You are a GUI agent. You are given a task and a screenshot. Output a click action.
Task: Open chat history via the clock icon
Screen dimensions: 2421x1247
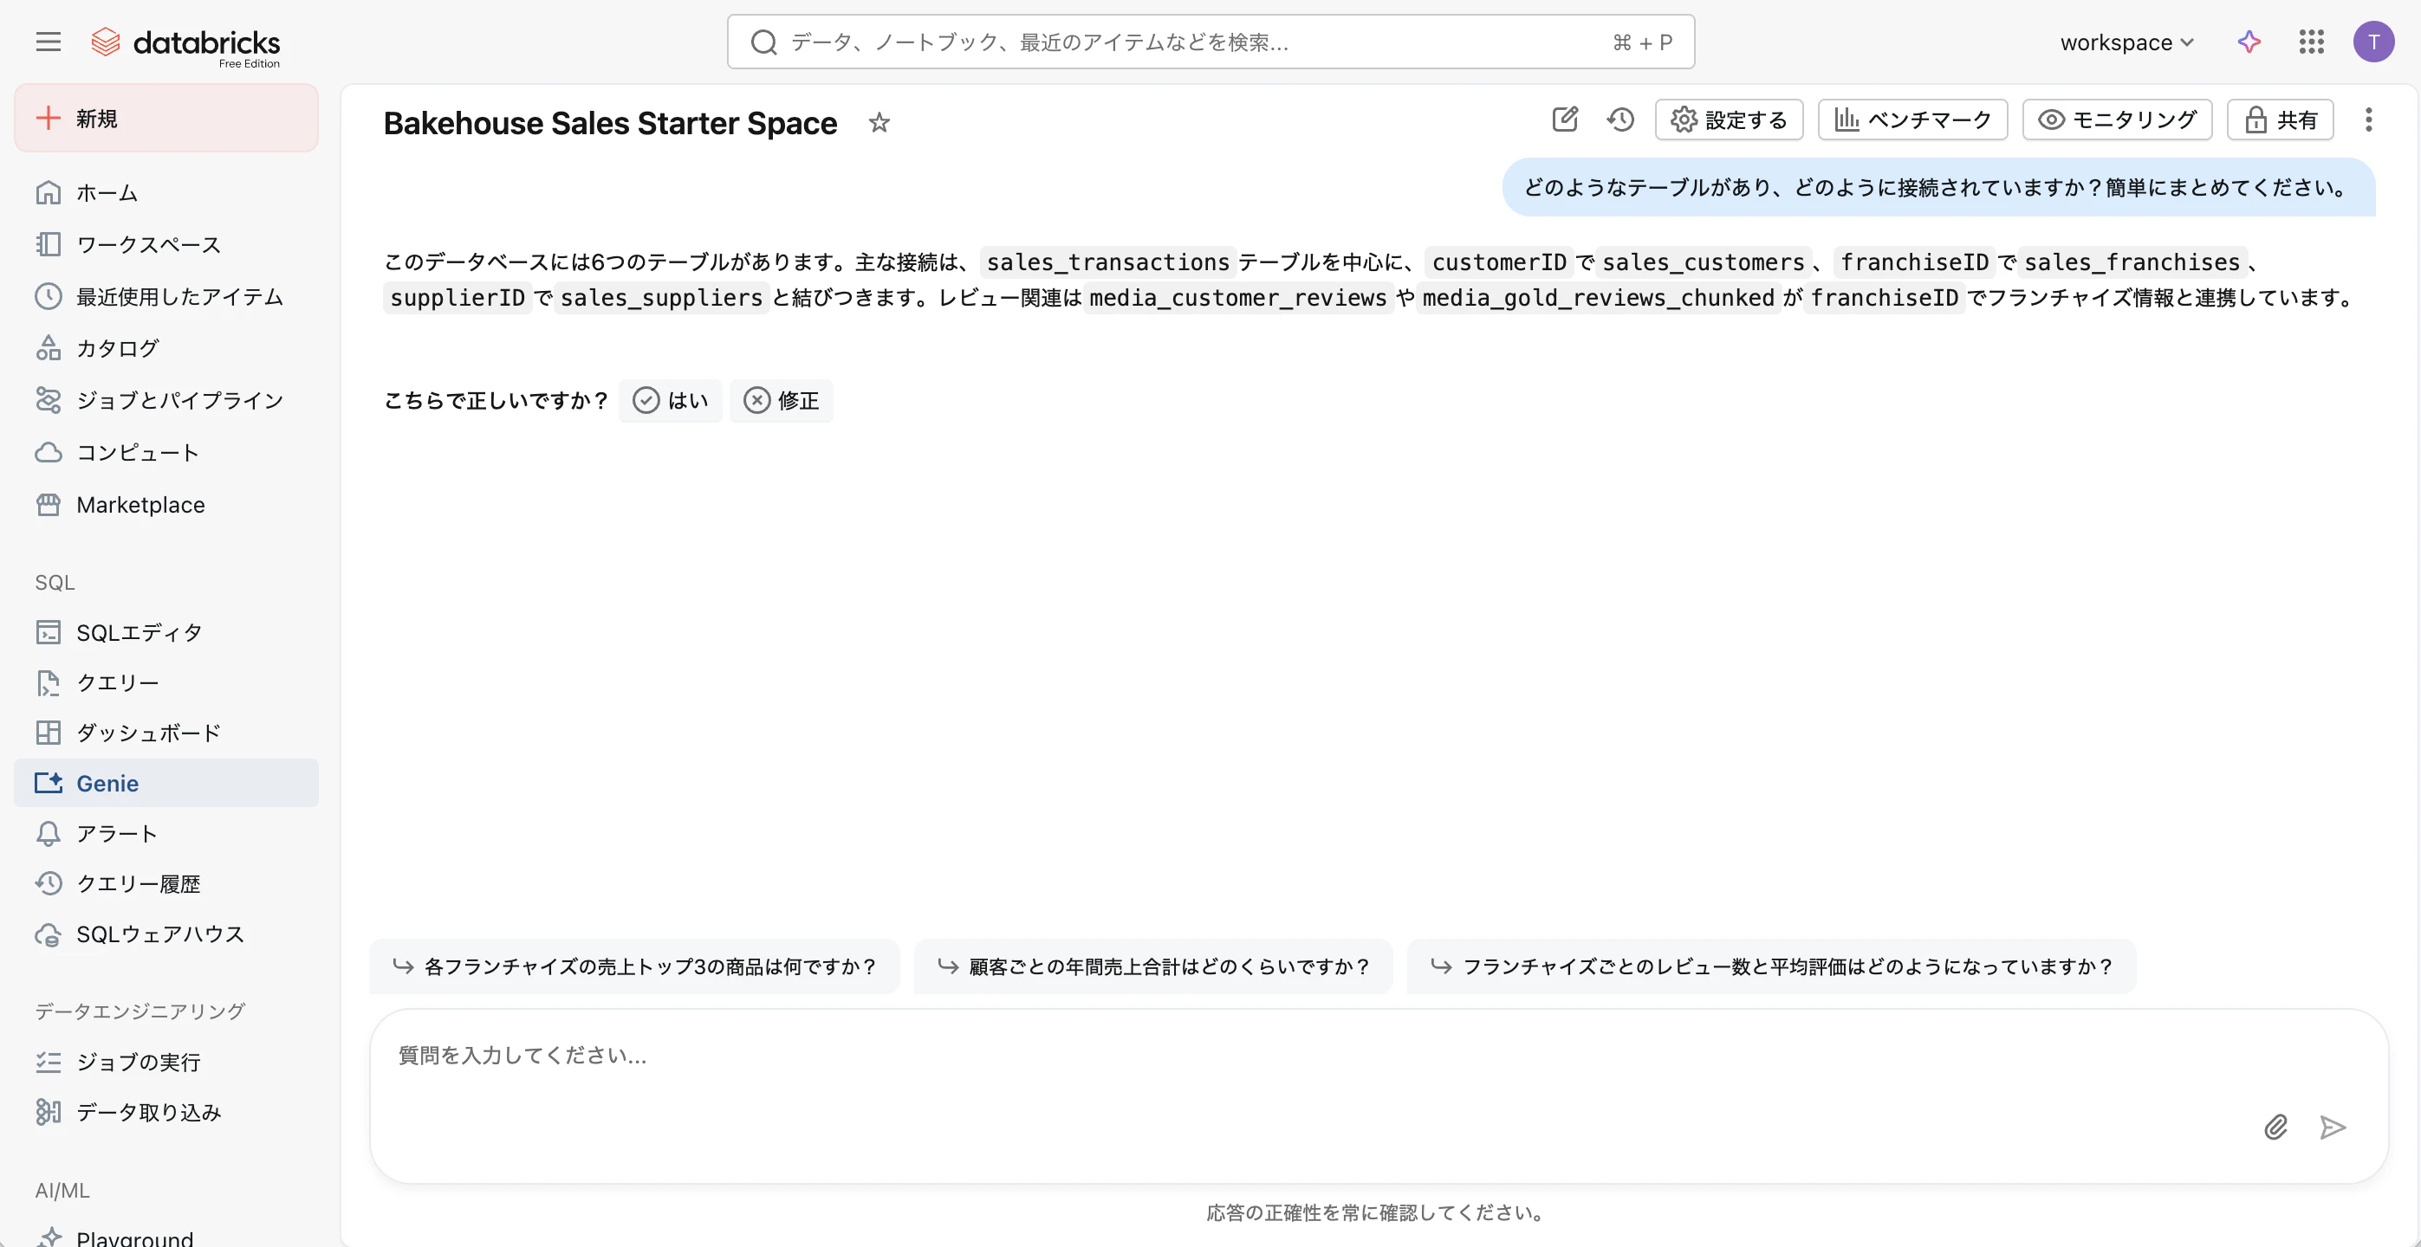(x=1620, y=120)
